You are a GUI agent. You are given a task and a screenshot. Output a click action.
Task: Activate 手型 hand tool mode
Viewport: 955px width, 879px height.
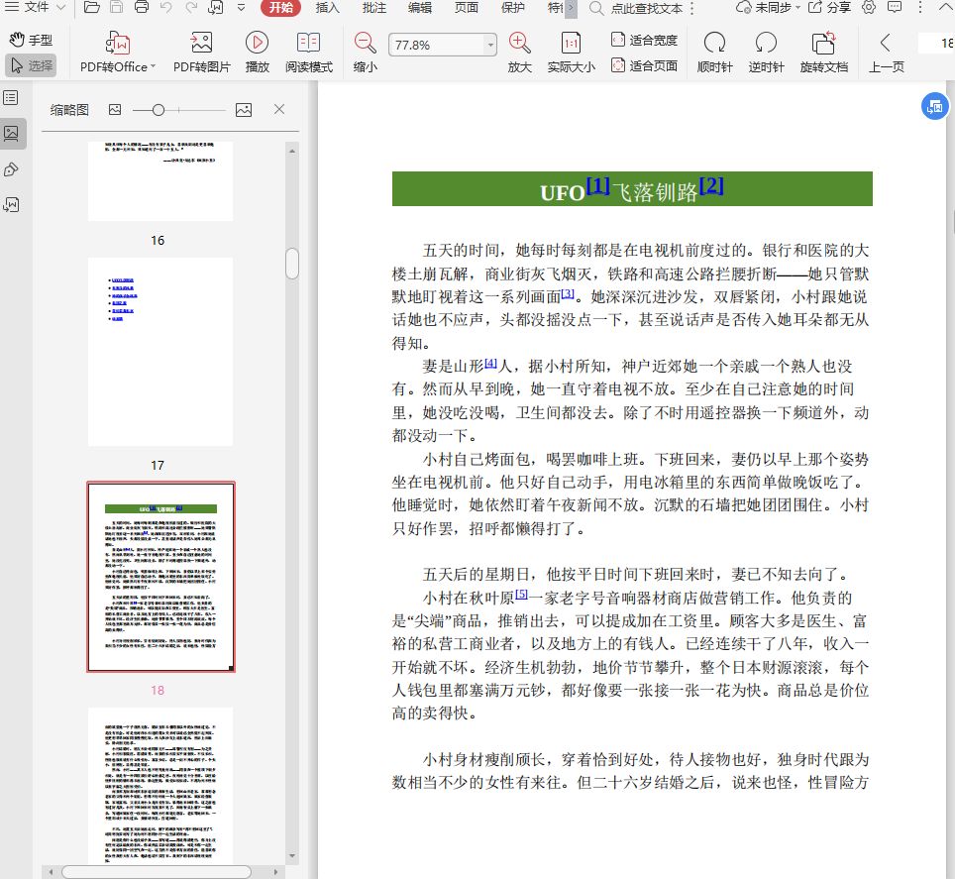click(30, 41)
